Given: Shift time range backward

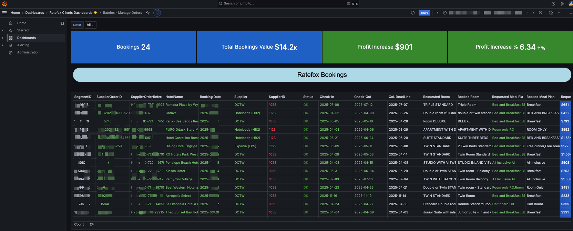Looking at the screenshot, I should coord(438,13).
